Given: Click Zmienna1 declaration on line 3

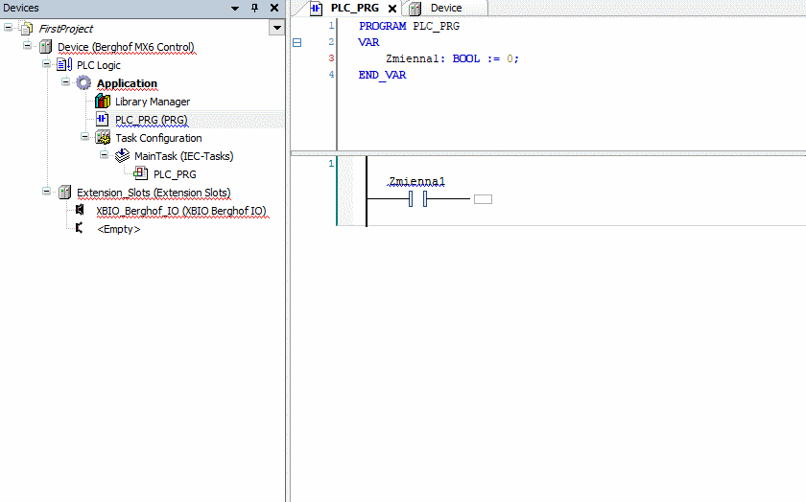Looking at the screenshot, I should point(413,58).
